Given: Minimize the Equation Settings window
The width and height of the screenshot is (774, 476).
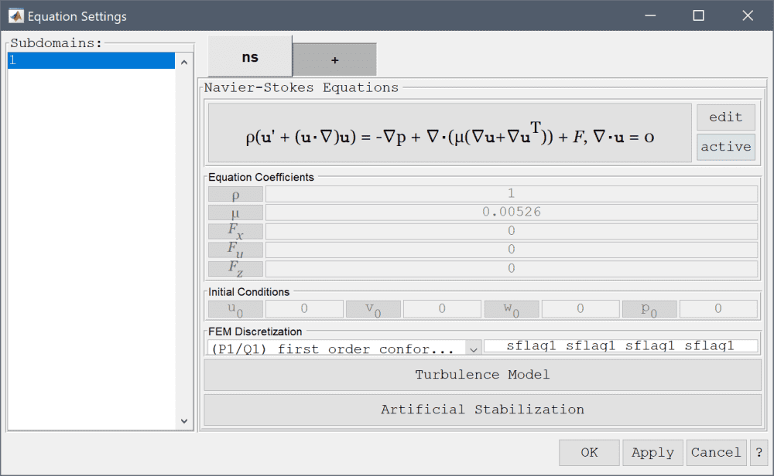Looking at the screenshot, I should click(x=650, y=15).
